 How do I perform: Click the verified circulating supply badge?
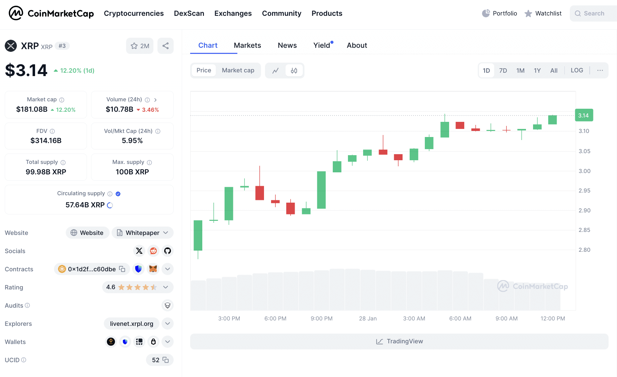click(118, 194)
